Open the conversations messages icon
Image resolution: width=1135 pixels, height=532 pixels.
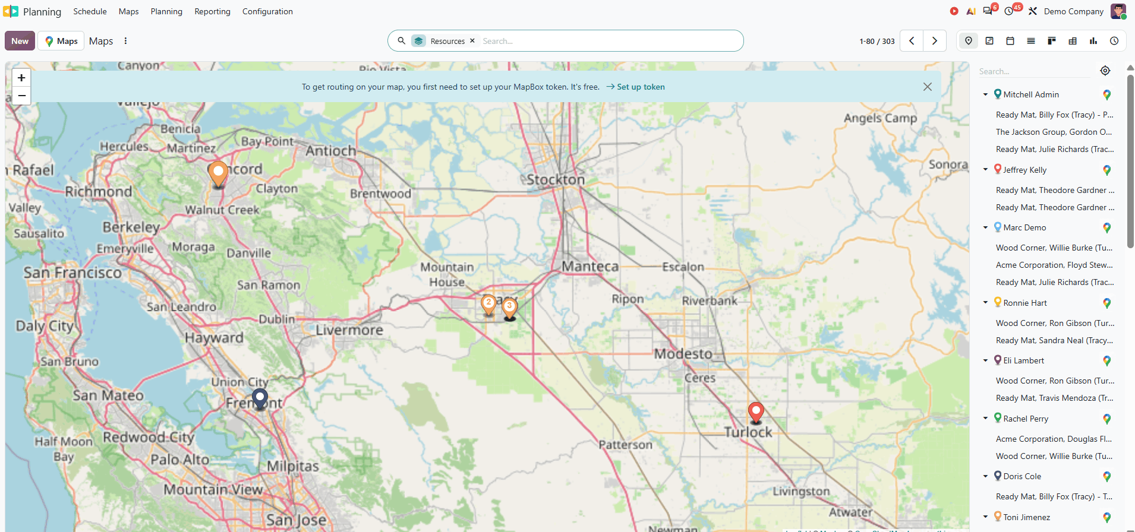pos(988,11)
